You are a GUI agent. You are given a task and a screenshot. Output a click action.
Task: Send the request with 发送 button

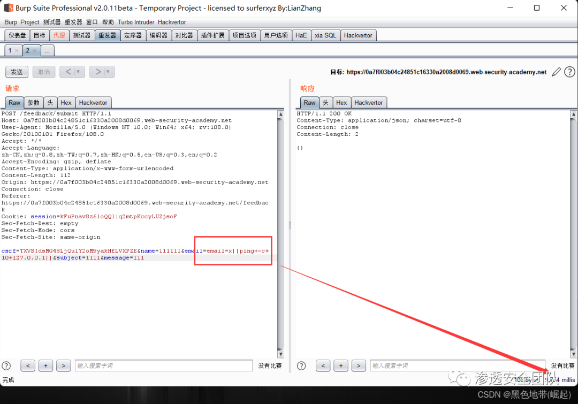pos(17,72)
